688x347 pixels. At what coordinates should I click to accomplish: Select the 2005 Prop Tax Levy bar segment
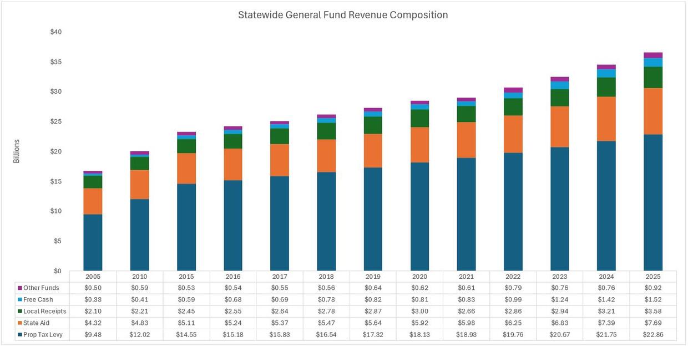pyautogui.click(x=93, y=242)
